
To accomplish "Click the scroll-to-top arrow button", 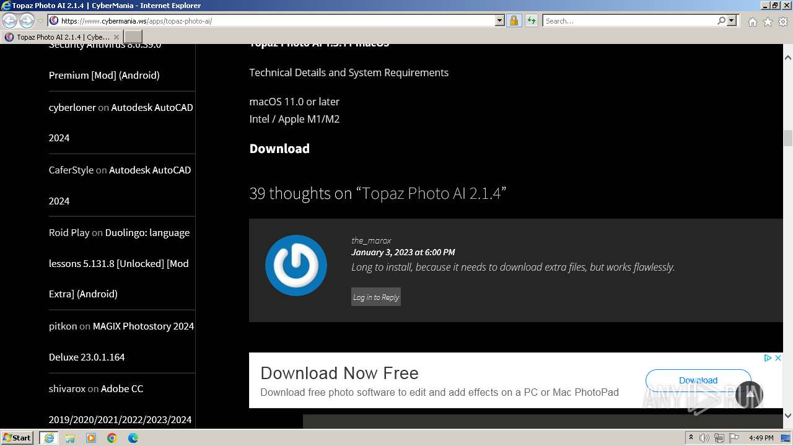I will (x=748, y=394).
